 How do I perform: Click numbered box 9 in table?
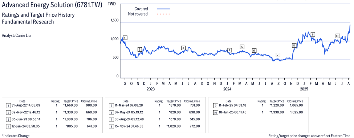click(x=215, y=105)
